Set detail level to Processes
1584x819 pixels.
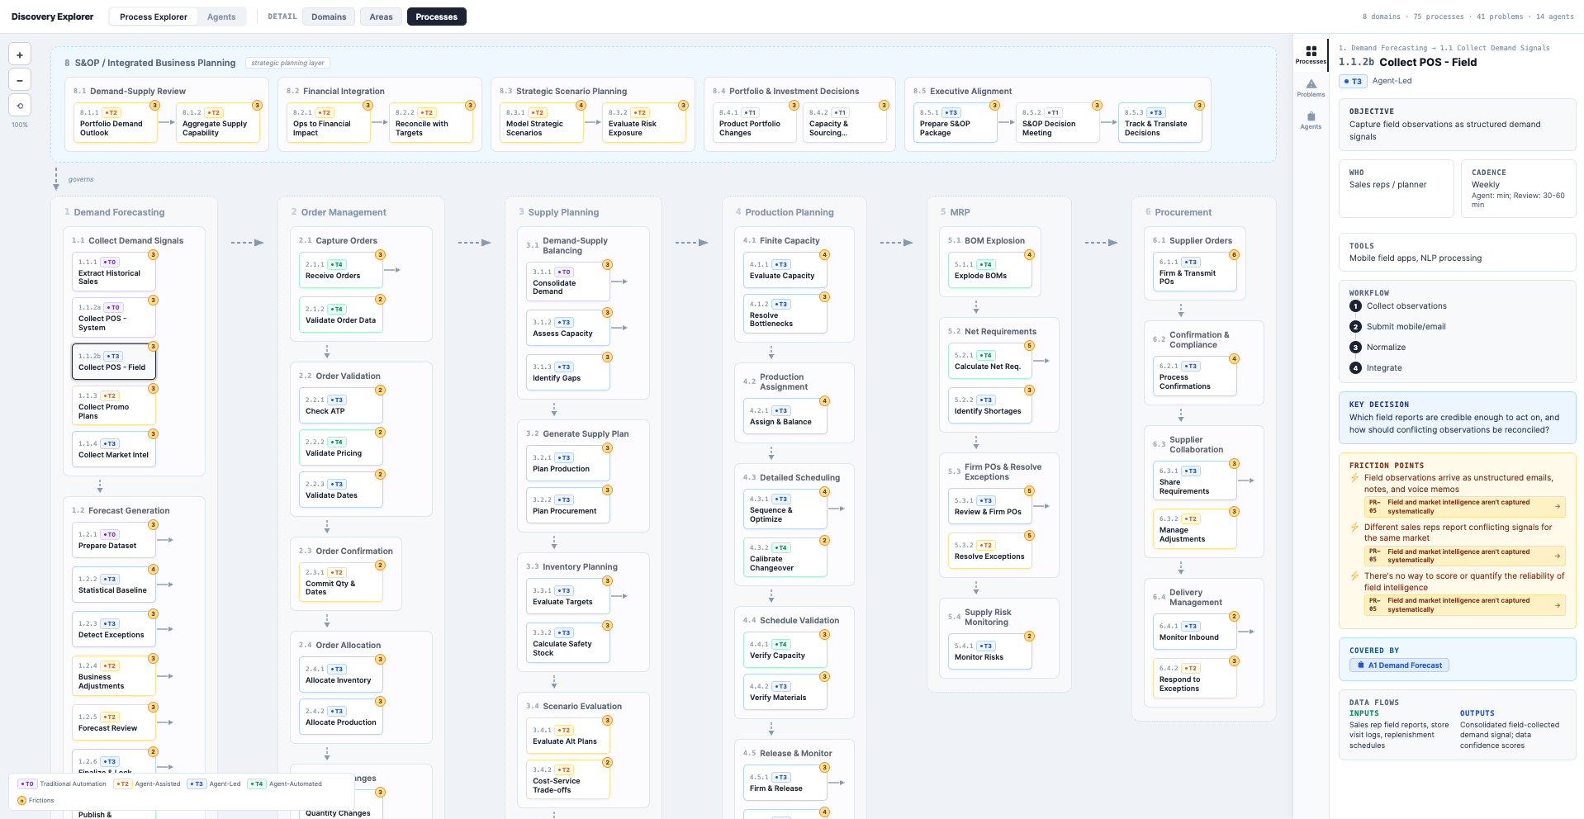pos(436,17)
